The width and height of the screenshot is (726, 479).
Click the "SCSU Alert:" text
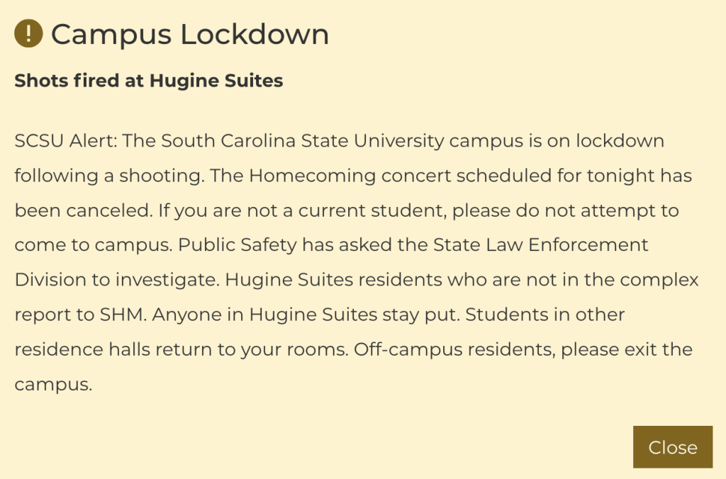[x=65, y=140]
